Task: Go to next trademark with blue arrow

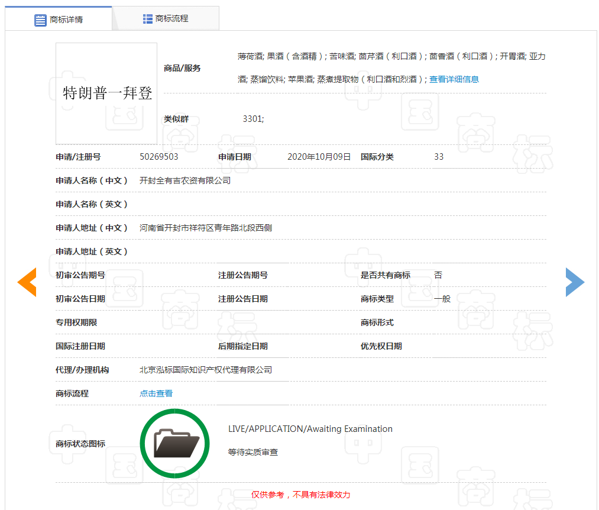Action: pos(575,282)
